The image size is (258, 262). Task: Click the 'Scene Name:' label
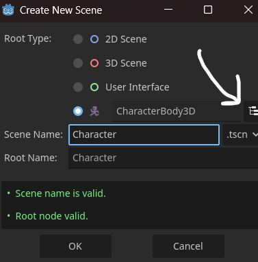coord(34,134)
